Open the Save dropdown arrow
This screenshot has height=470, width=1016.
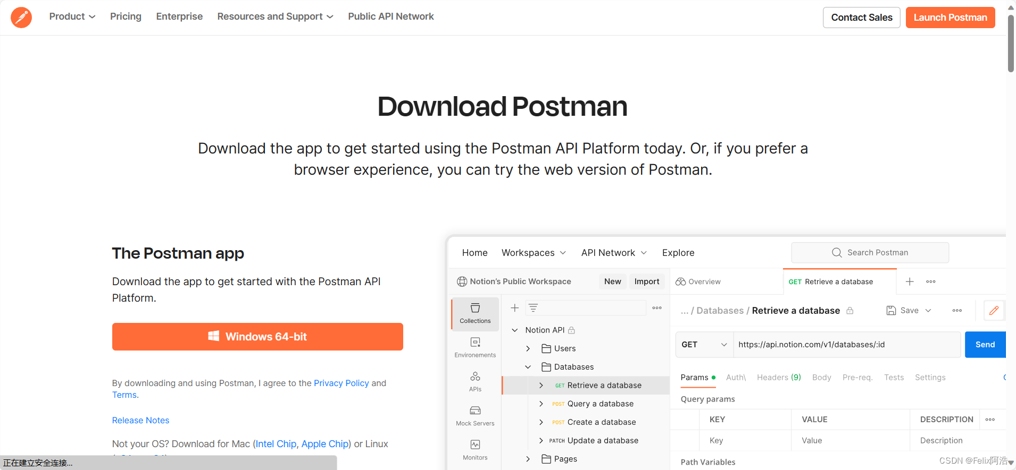[x=928, y=311]
